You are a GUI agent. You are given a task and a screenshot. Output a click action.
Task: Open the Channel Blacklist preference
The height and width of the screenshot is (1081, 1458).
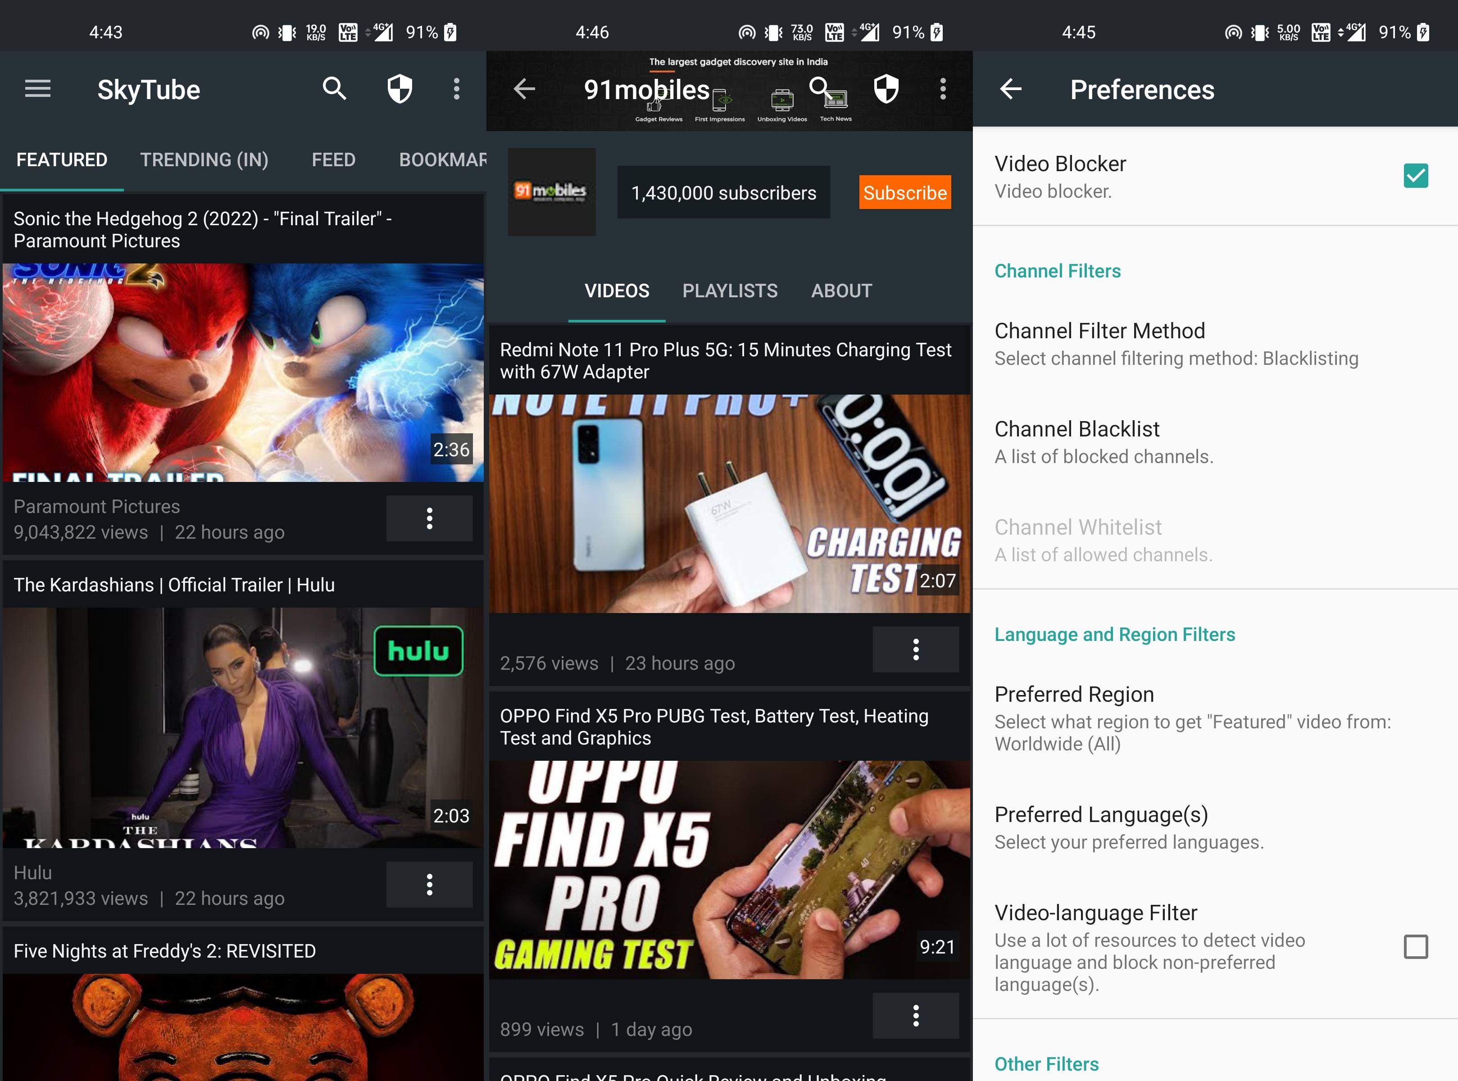(x=1215, y=442)
